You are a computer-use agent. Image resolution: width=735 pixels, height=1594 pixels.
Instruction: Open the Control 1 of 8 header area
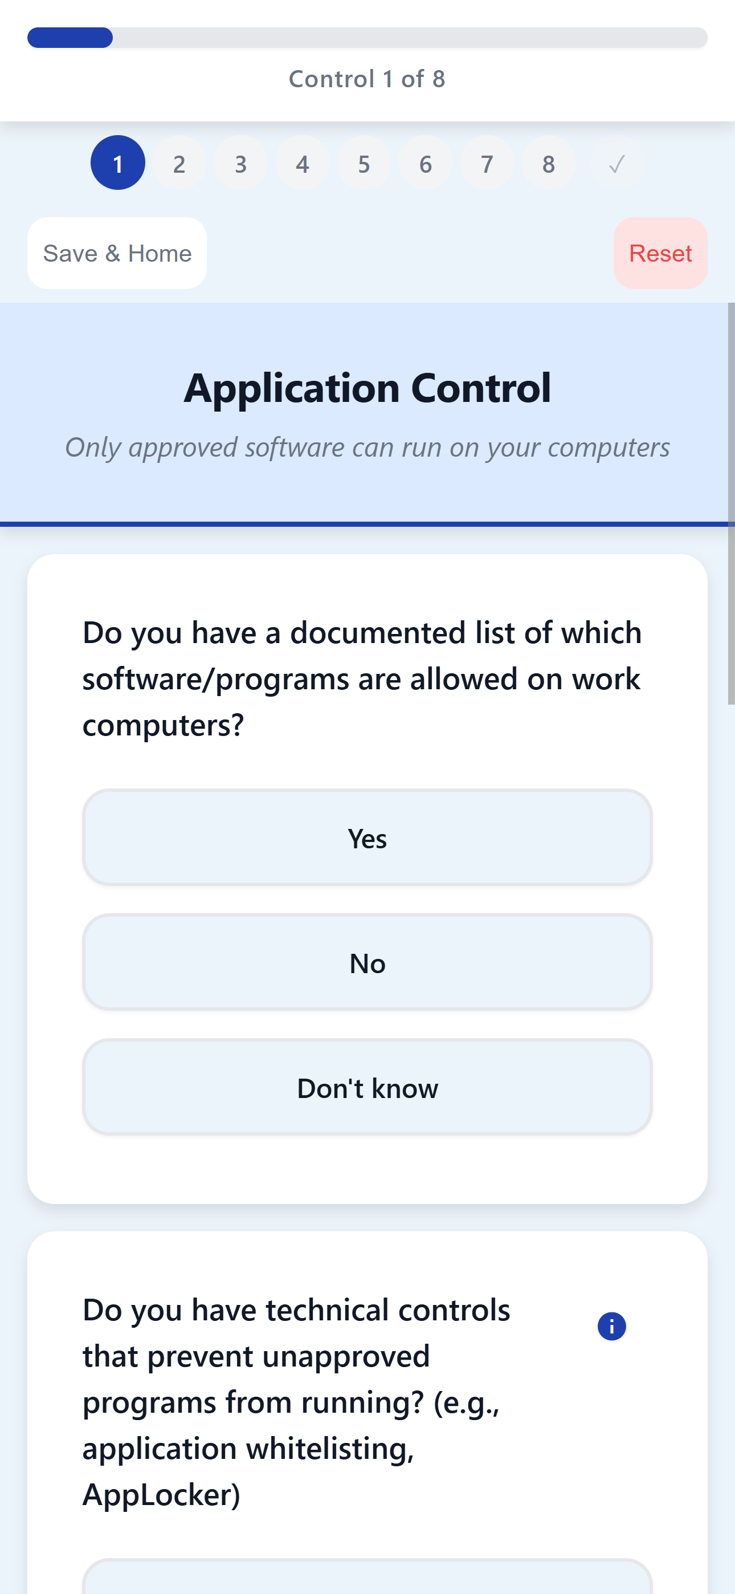367,79
